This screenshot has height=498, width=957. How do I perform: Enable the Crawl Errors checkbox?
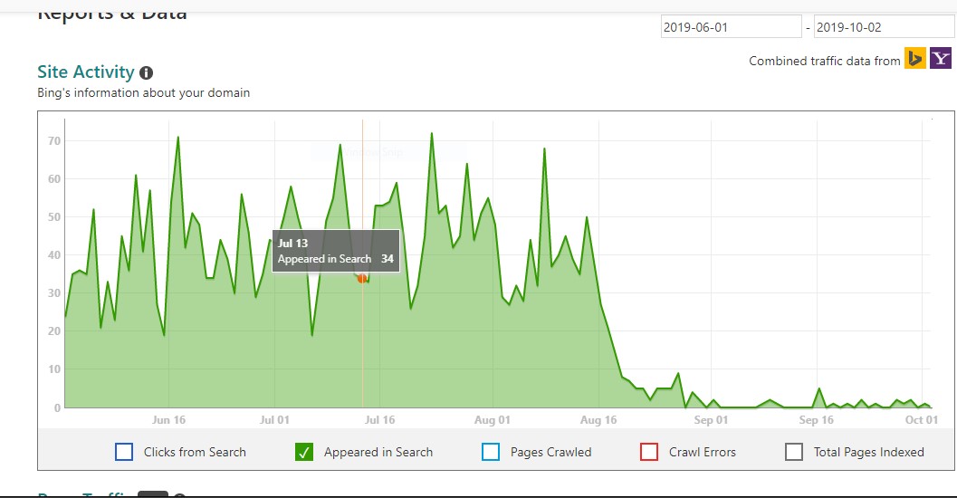649,452
